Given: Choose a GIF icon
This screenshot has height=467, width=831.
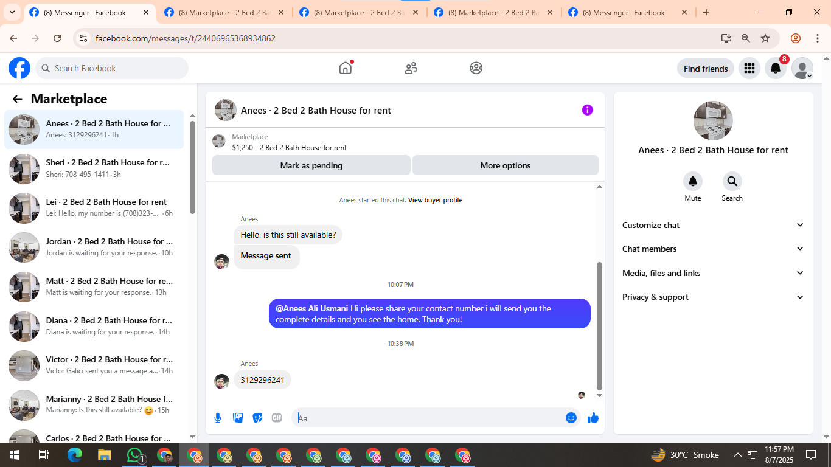Looking at the screenshot, I should click(277, 418).
